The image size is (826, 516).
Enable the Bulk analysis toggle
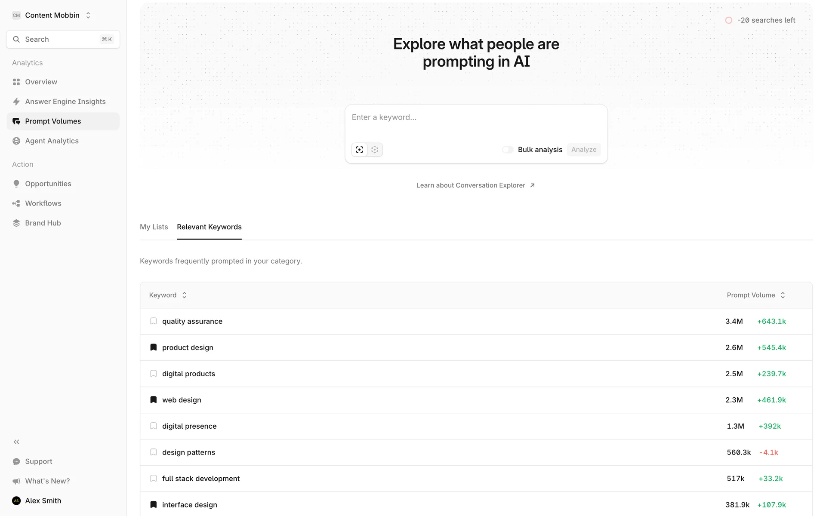point(508,150)
